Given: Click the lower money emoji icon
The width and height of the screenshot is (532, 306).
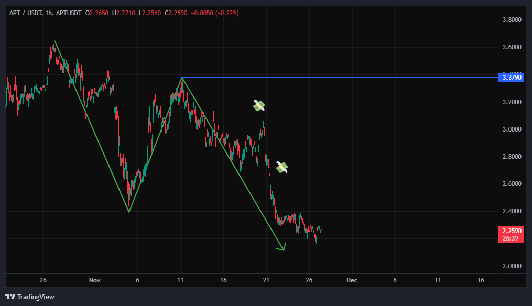Looking at the screenshot, I should click(x=282, y=167).
